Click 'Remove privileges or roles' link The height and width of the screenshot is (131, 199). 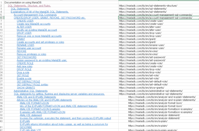tap(31, 54)
